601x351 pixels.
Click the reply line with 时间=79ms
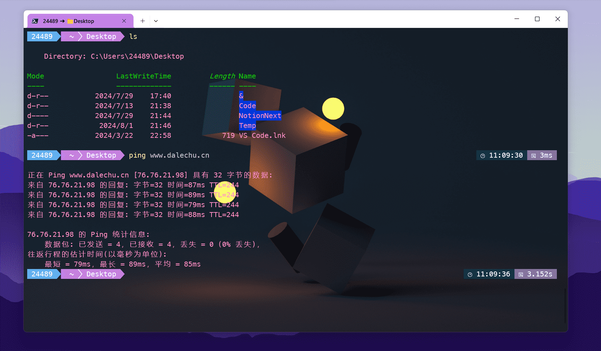point(133,205)
